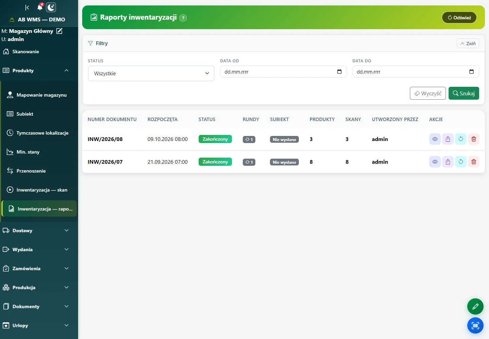Open Inwentaryzacja — skan menu item
Image resolution: width=489 pixels, height=339 pixels.
coord(39,190)
